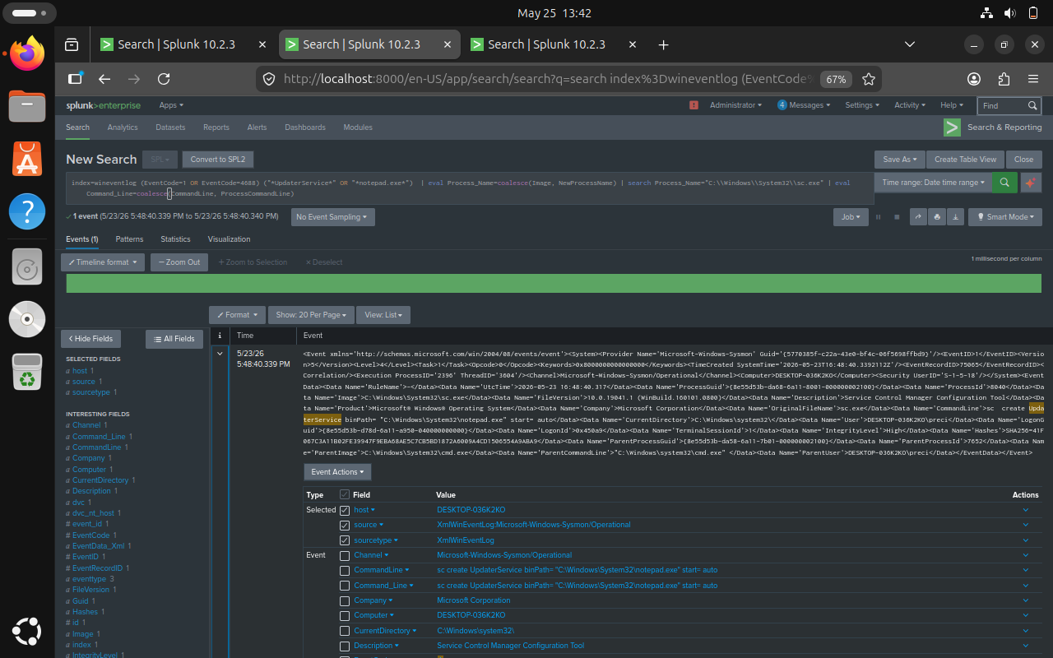Open the Smart Mode dropdown
Image resolution: width=1053 pixels, height=658 pixels.
[x=1005, y=217]
